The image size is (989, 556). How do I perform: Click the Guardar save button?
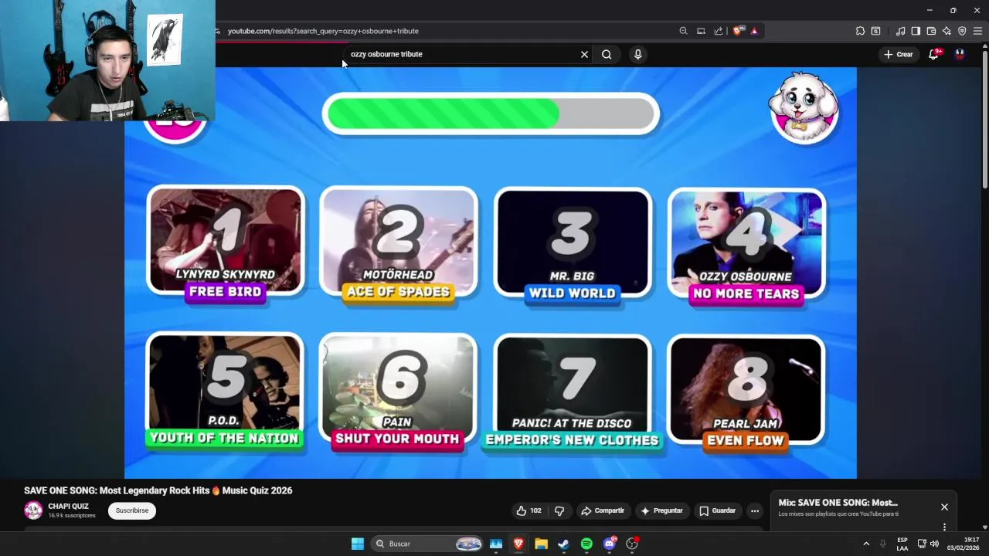click(x=717, y=510)
